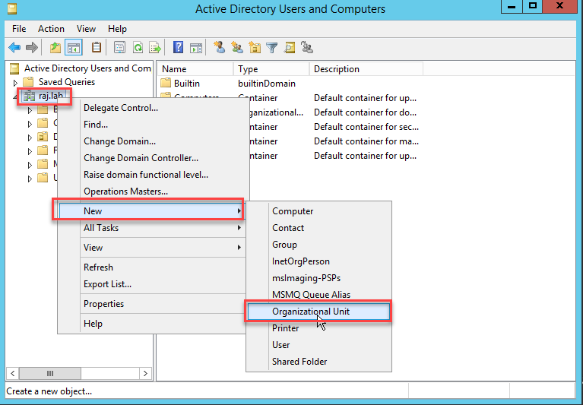Toggle the Show/Hide Action Pane icon

196,48
